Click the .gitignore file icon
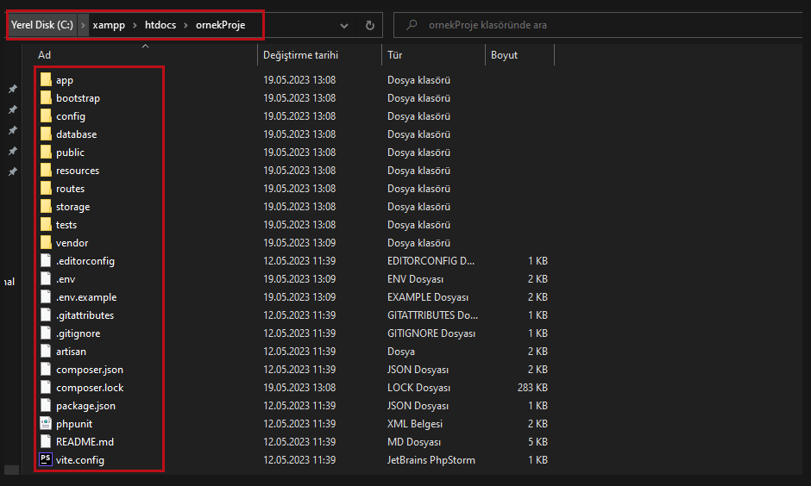This screenshot has height=486, width=811. (46, 333)
